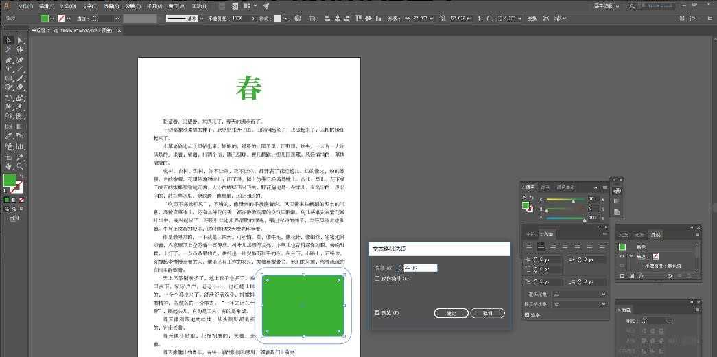Select the Selection tool (black arrow)
The width and height of the screenshot is (717, 357).
pyautogui.click(x=8, y=41)
